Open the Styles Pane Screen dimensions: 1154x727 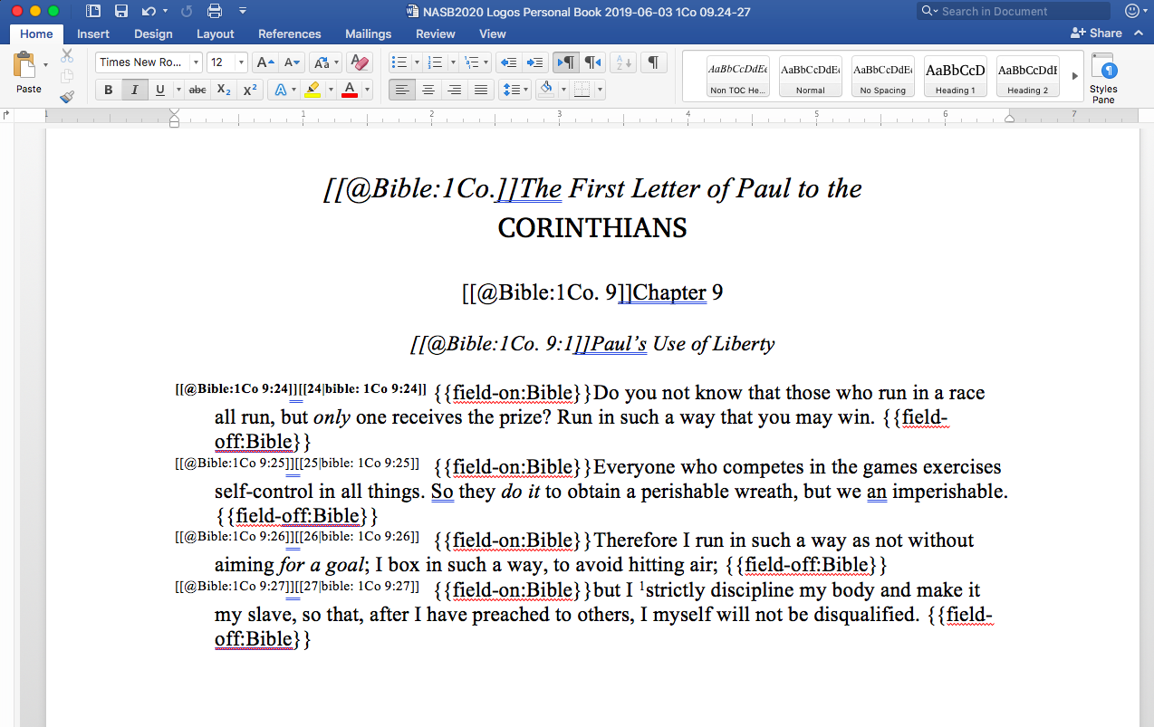(x=1103, y=78)
